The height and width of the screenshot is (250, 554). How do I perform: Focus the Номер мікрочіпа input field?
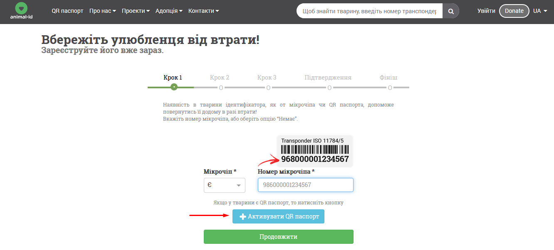pyautogui.click(x=305, y=185)
